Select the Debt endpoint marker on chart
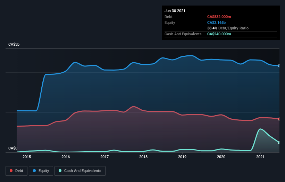 tap(279, 119)
